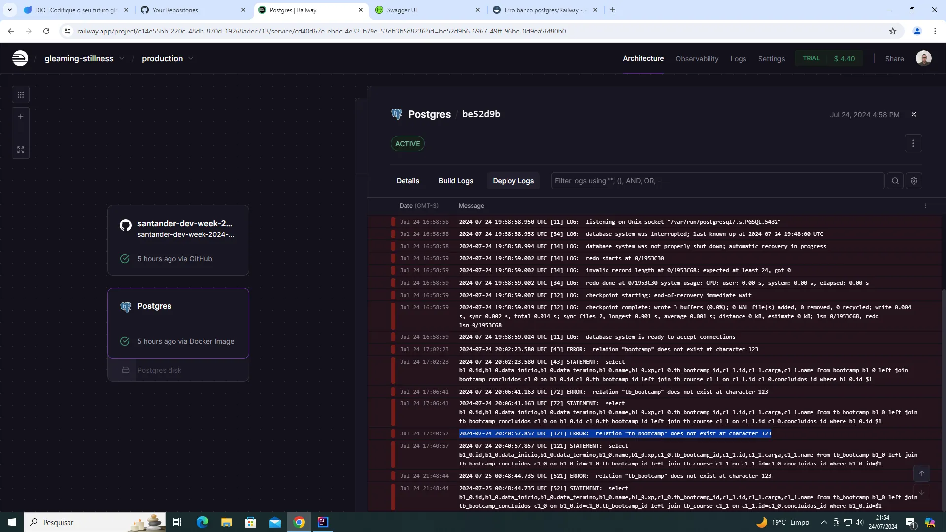Open the Observability page
Screen dimensions: 946x532
coord(697,59)
